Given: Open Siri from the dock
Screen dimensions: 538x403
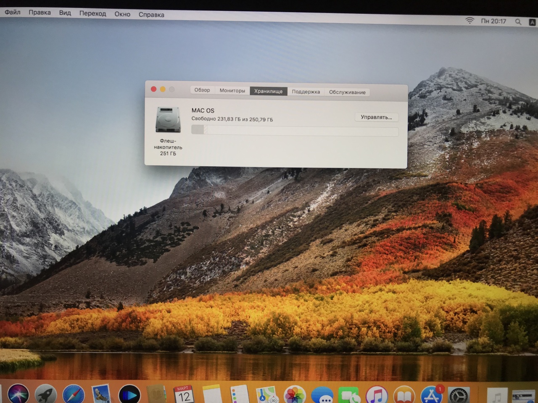Looking at the screenshot, I should click(x=18, y=395).
